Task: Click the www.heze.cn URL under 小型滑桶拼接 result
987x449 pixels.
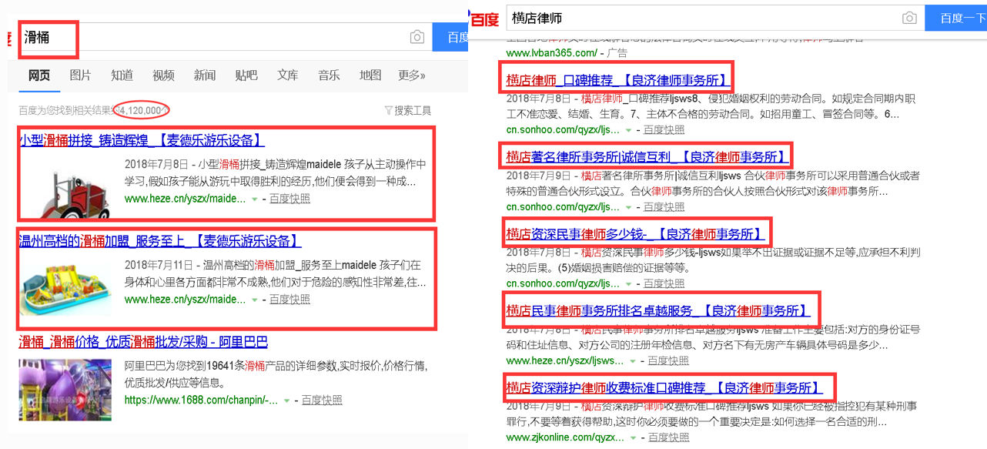Action: [x=185, y=199]
